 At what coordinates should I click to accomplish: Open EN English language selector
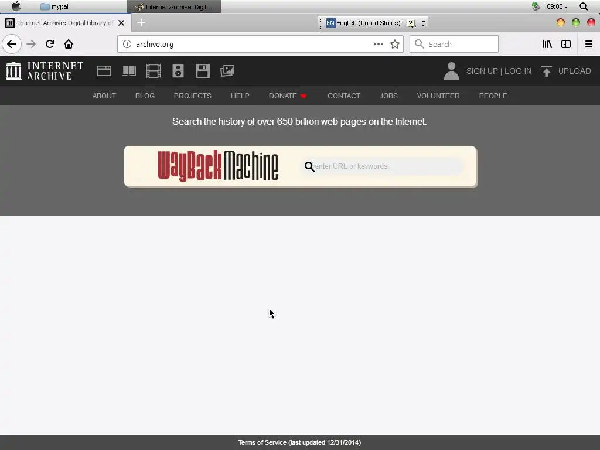(x=363, y=23)
